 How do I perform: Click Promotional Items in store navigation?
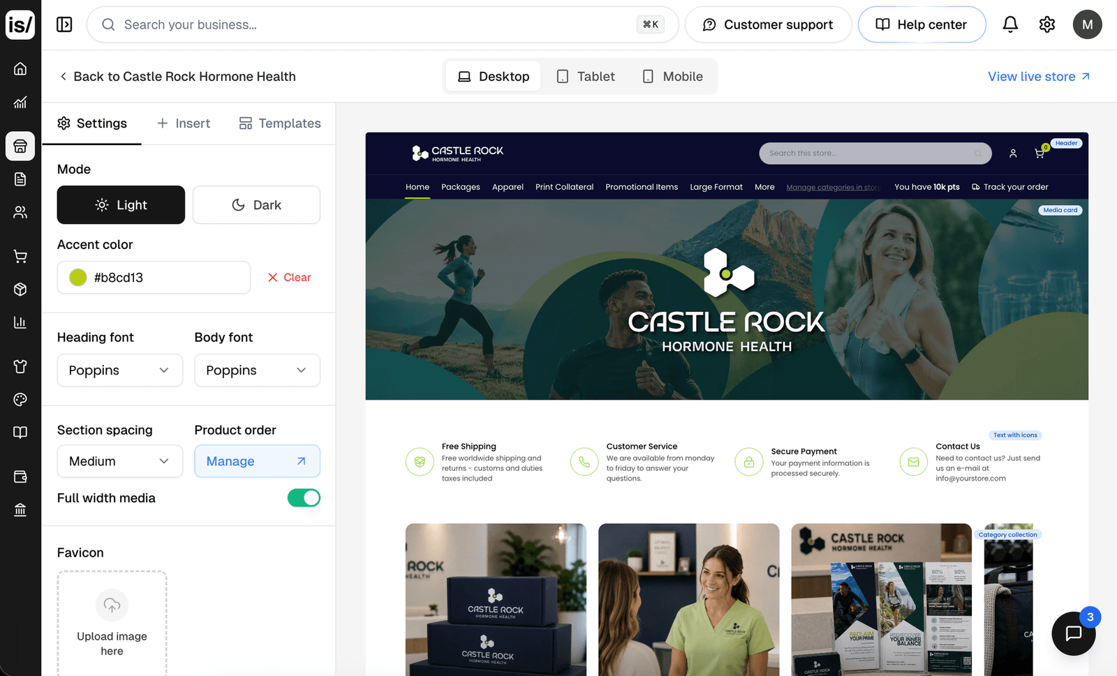tap(642, 187)
